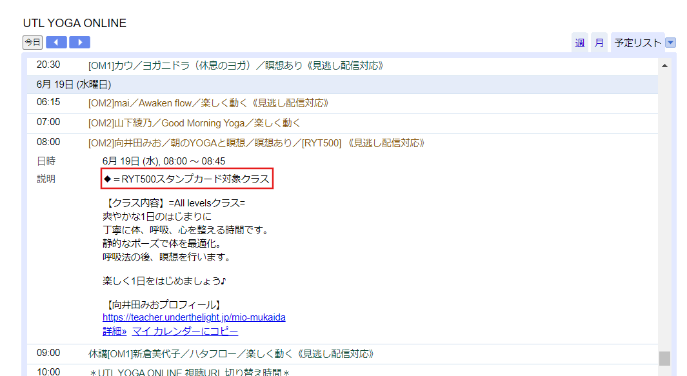
Task: Open the teacher.underthelight.jp/mio-mukaida profile link
Action: [x=194, y=317]
